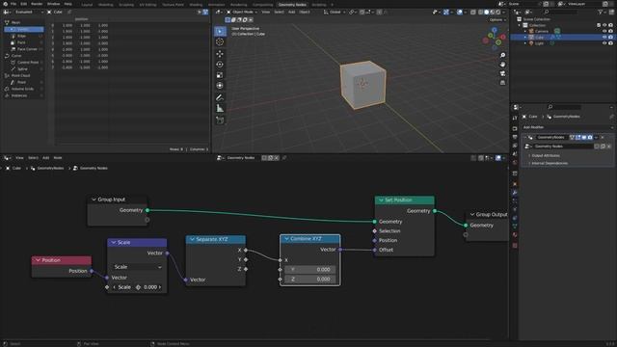Activate the Scale tool in viewport toolbar
Image resolution: width=617 pixels, height=347 pixels.
pos(220,75)
